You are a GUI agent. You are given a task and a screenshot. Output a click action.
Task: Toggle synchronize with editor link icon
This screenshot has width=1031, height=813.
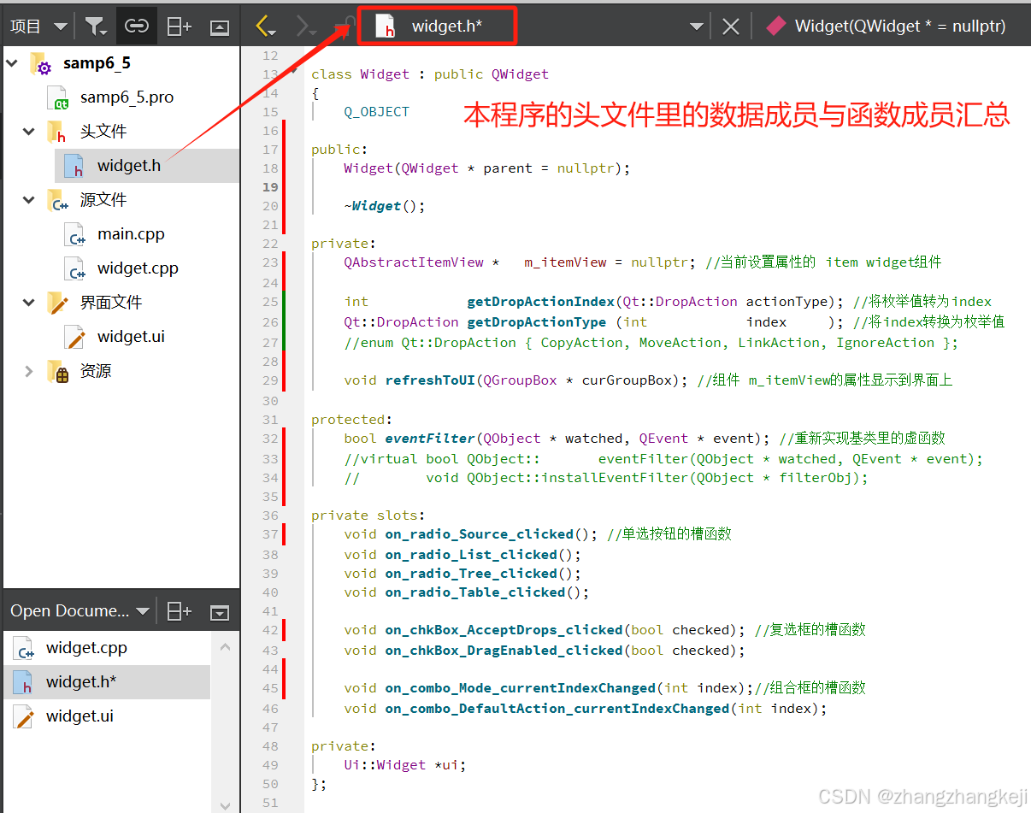pyautogui.click(x=137, y=27)
